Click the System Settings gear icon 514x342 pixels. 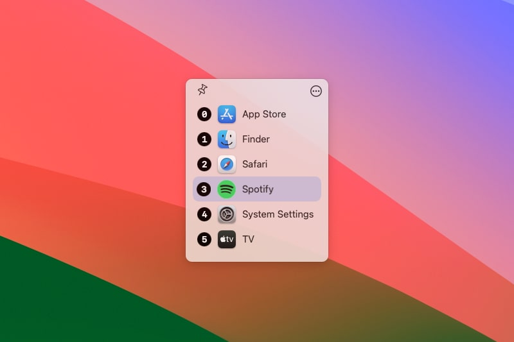(227, 214)
